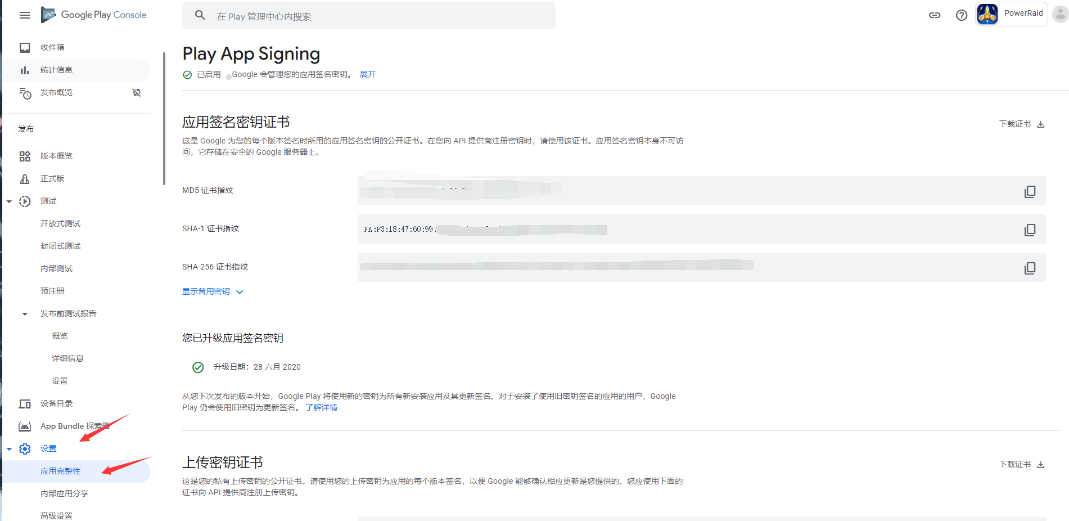The width and height of the screenshot is (1069, 521).
Task: Expand 显示曾用密钥 legacy keys
Action: click(x=213, y=291)
